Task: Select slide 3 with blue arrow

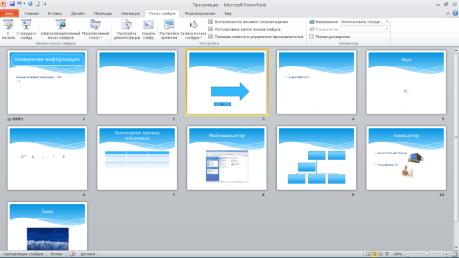Action: pos(227,82)
